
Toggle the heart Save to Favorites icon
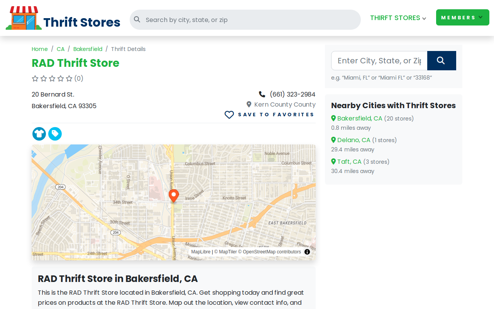(229, 115)
